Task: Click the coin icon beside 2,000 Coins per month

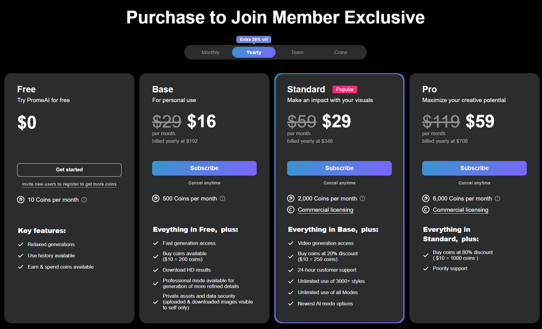Action: (290, 198)
